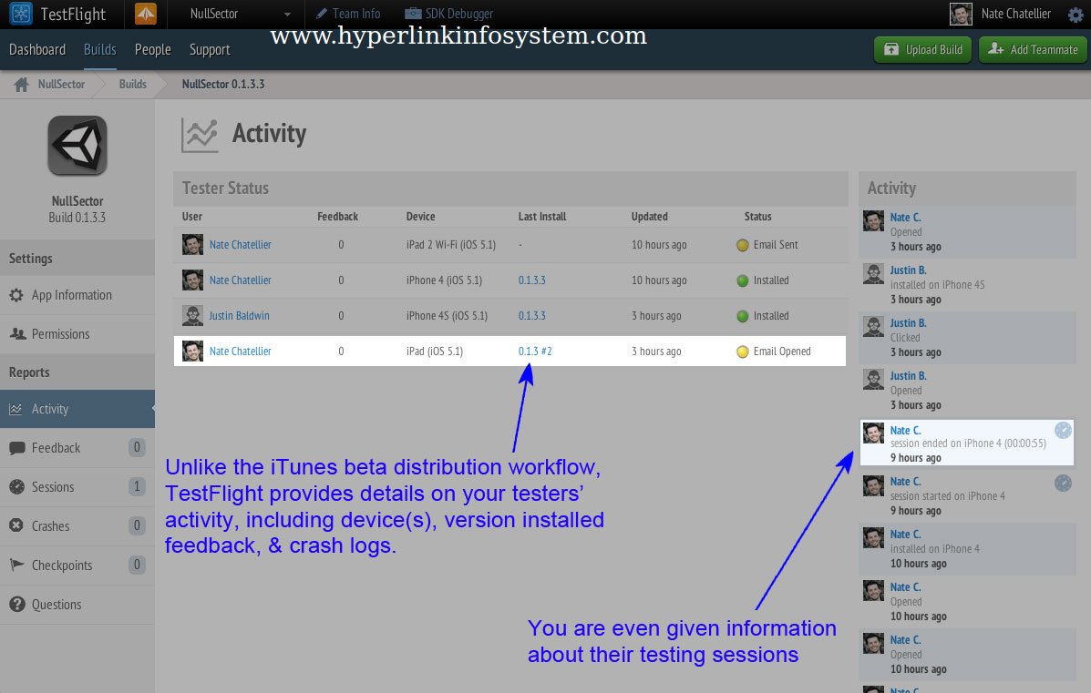Viewport: 1091px width, 693px height.
Task: Open account settings gear icon
Action: 1075,15
